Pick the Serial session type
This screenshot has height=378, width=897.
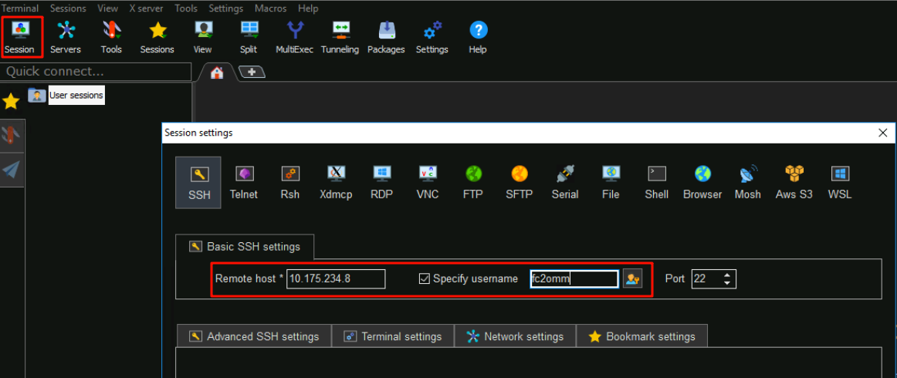coord(565,183)
